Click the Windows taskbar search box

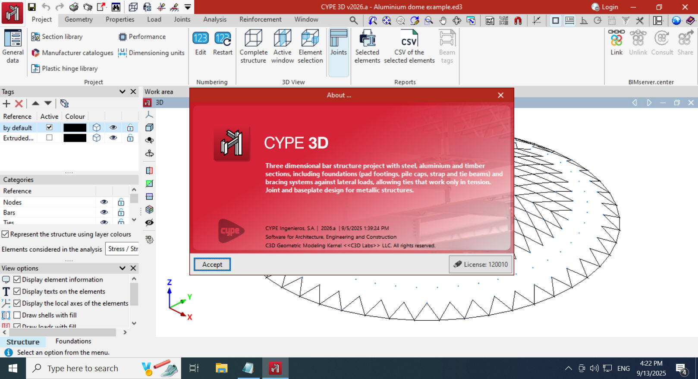point(104,368)
